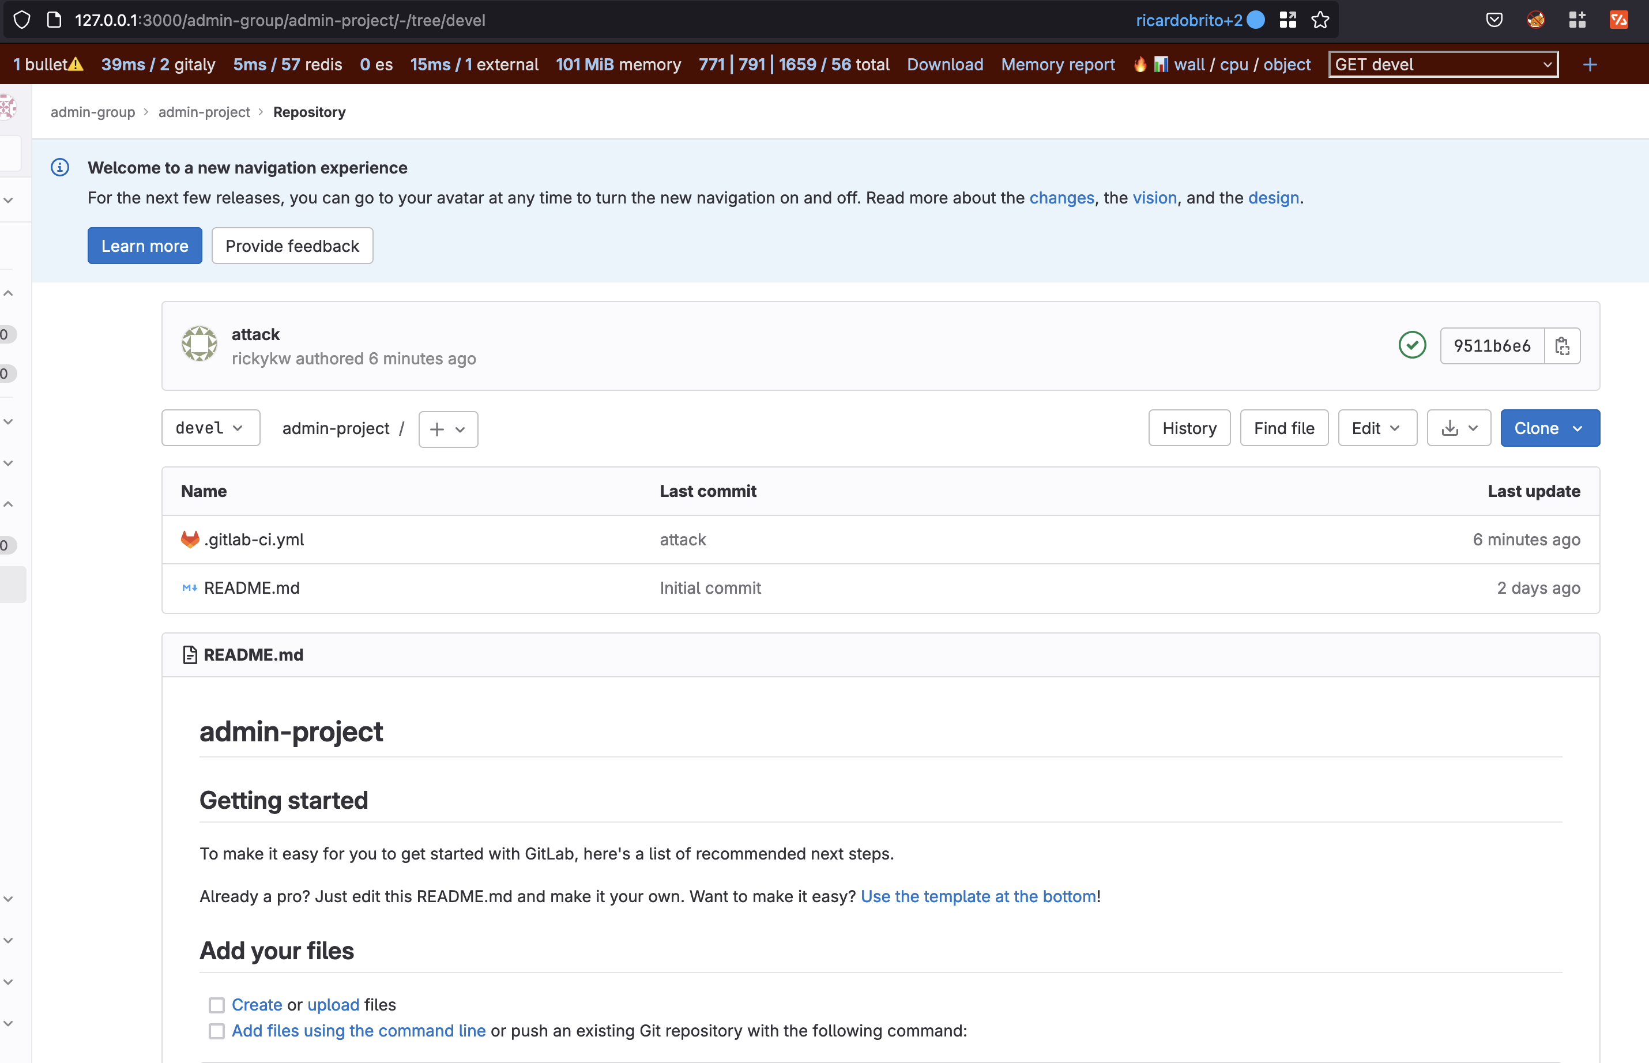Click the Learn more button
Screen dimensions: 1649x1063
tap(144, 246)
